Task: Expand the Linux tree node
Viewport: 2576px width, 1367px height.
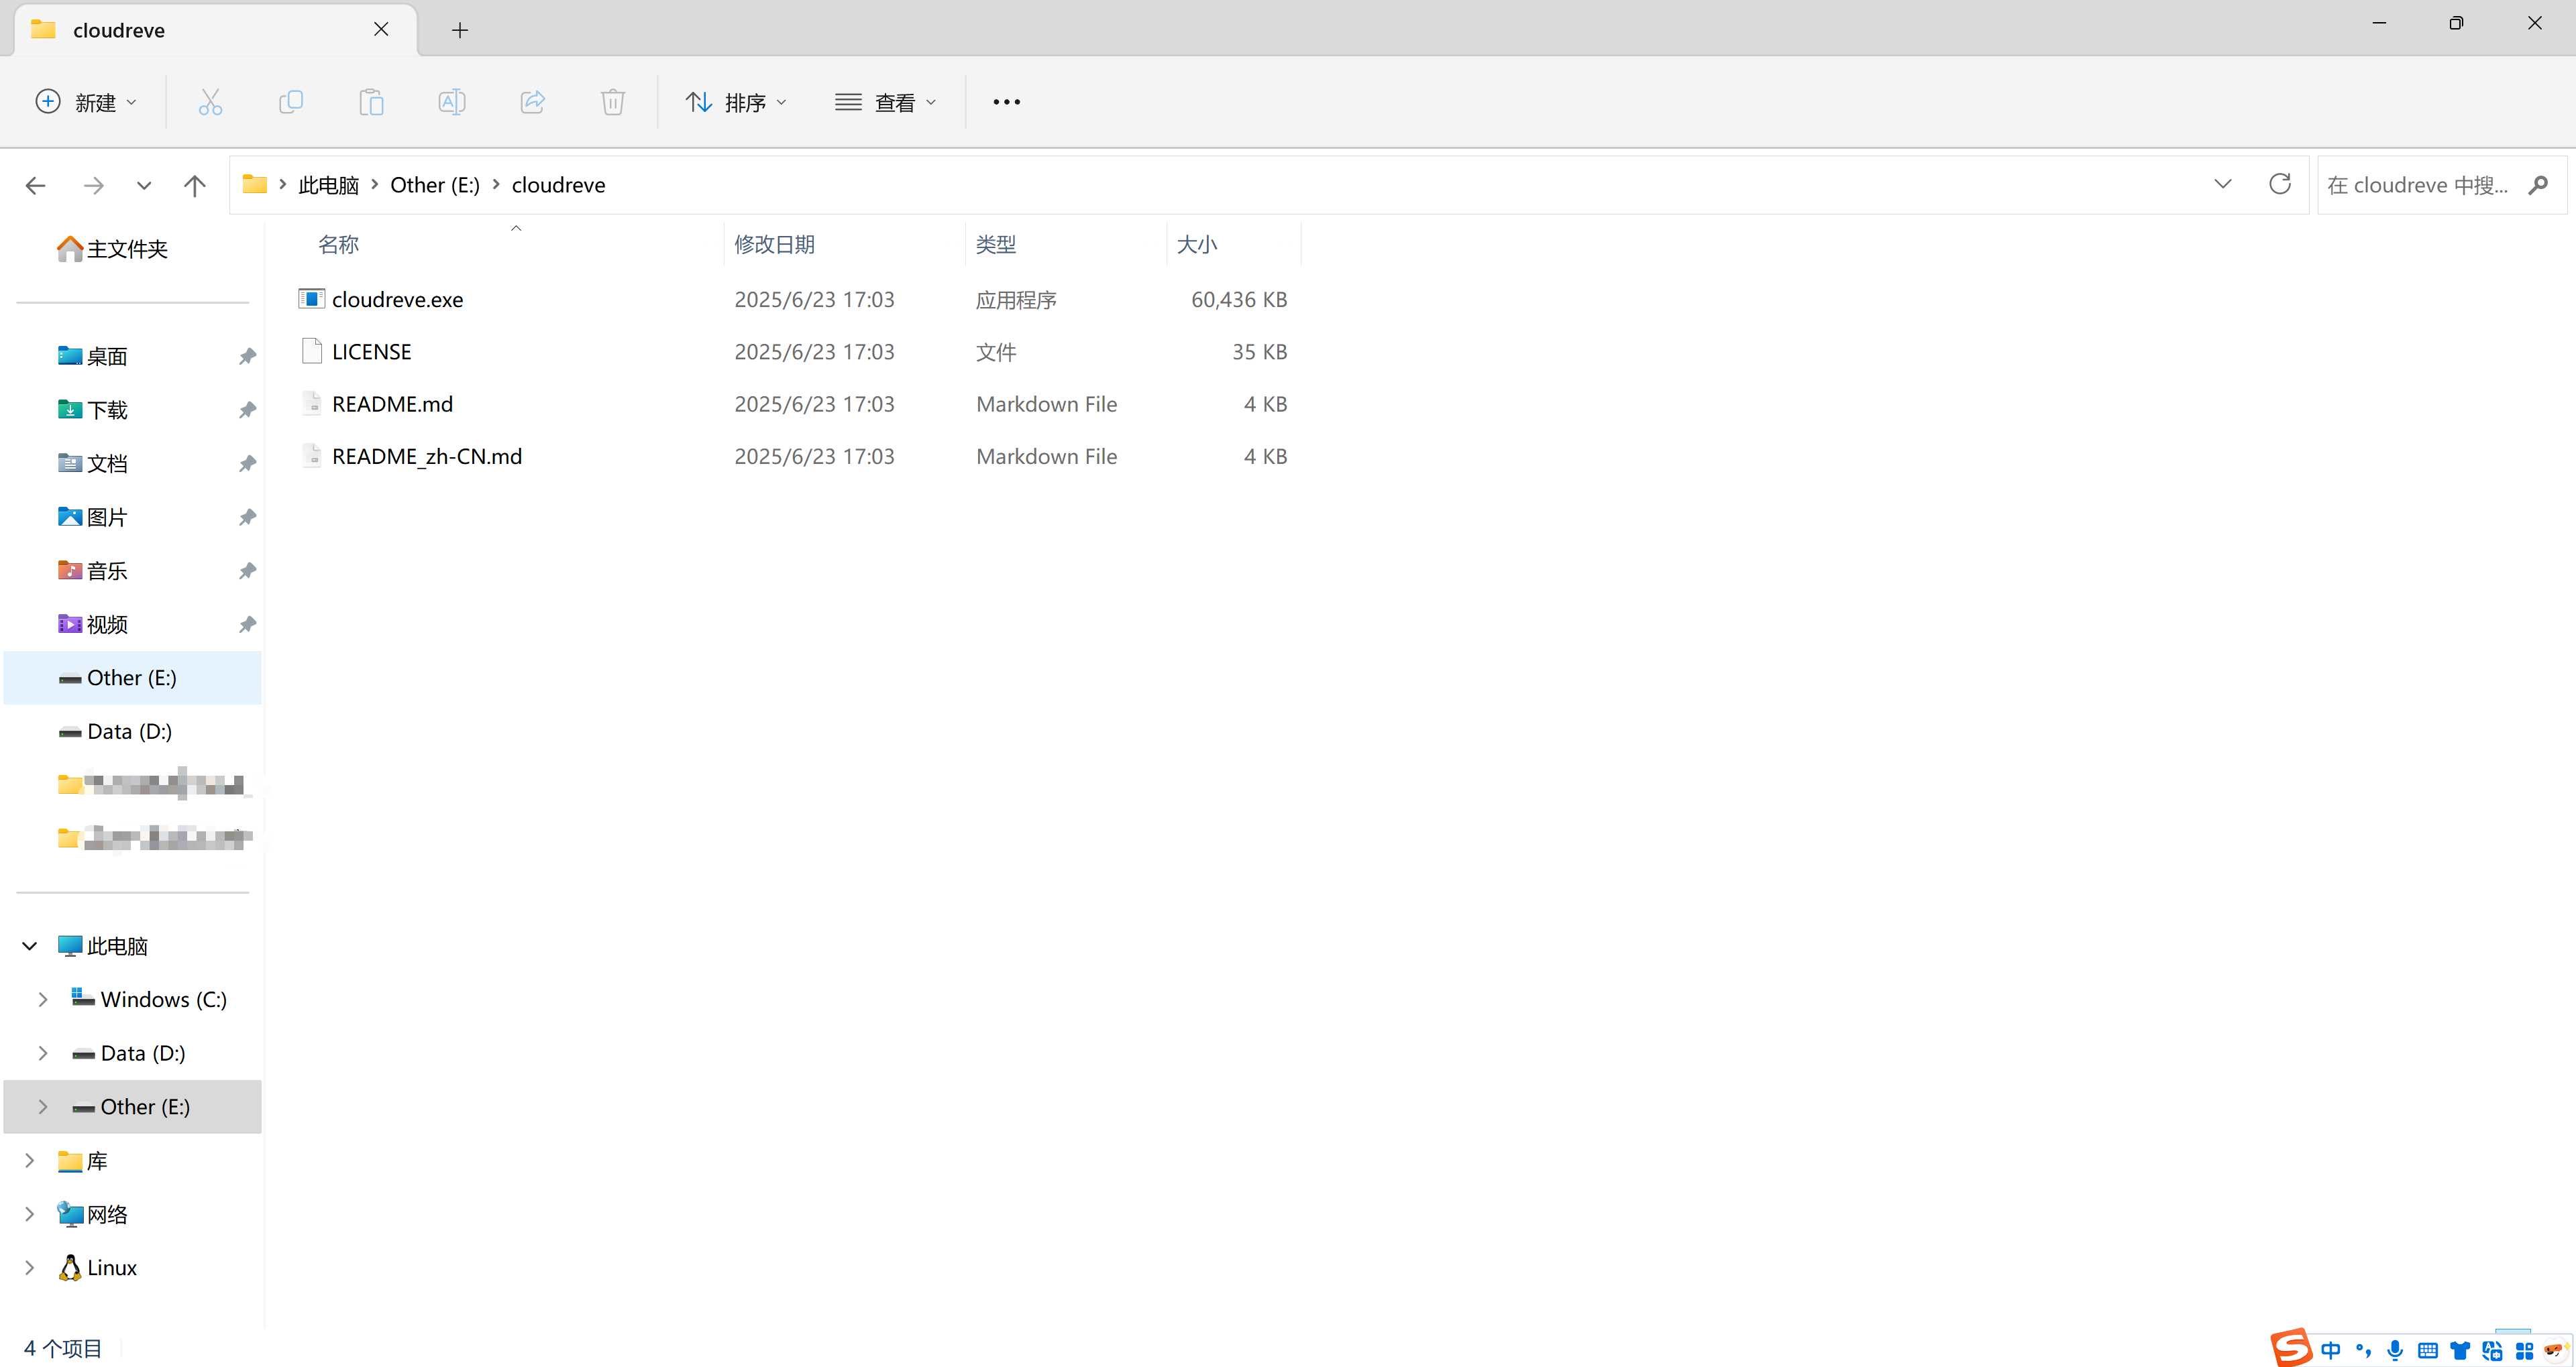Action: [30, 1267]
